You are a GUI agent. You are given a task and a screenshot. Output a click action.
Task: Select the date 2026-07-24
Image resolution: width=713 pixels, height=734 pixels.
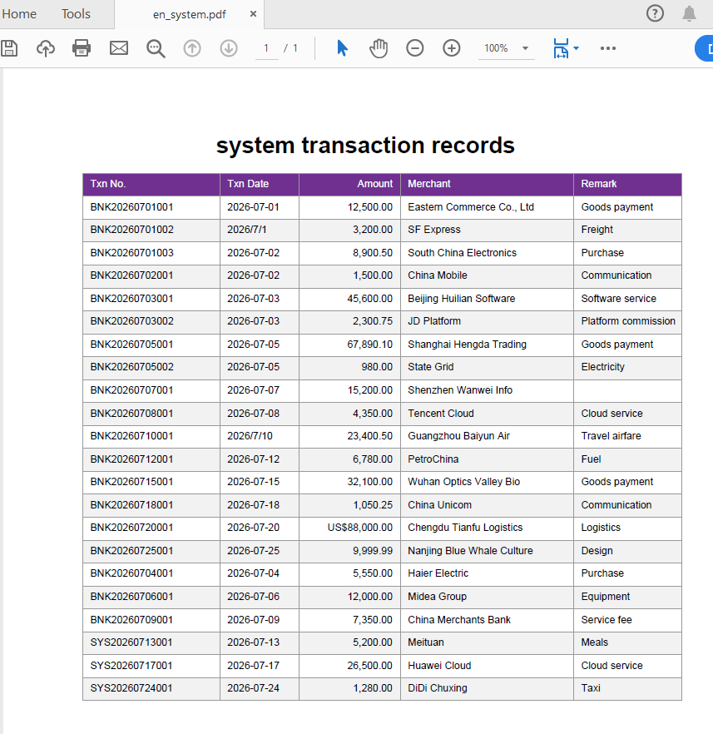(253, 688)
